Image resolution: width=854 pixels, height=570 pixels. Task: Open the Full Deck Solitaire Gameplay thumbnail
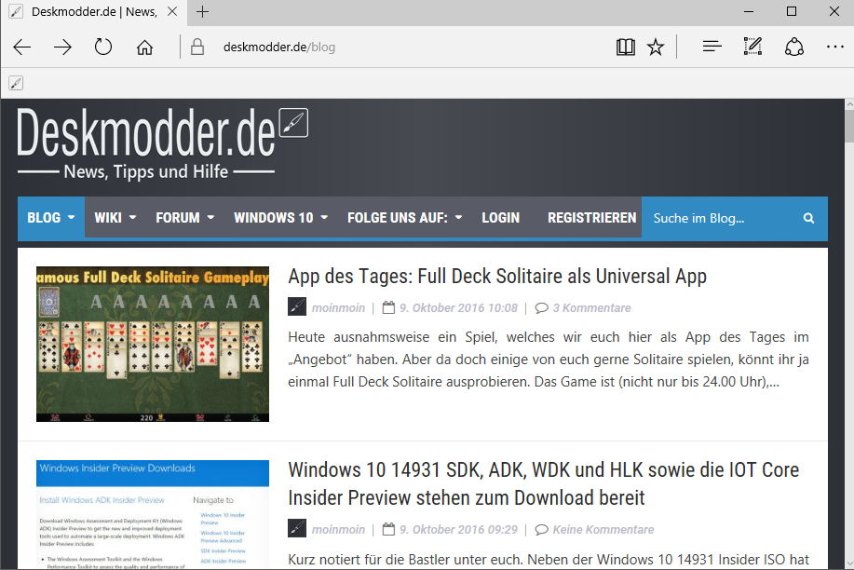pyautogui.click(x=153, y=344)
